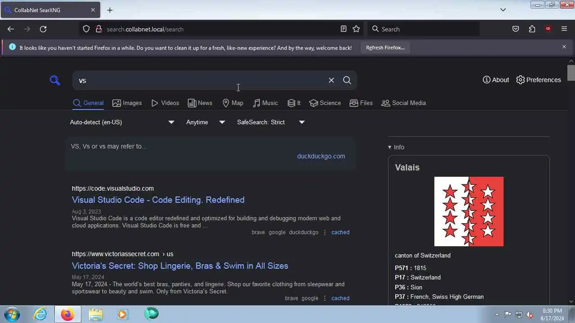Open File Explorer folder from taskbar
This screenshot has width=575, height=323.
point(95,314)
